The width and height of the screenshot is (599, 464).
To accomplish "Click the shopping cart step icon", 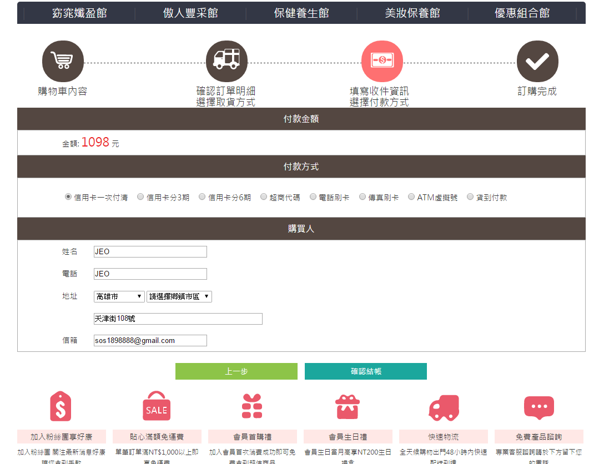I will 63,62.
